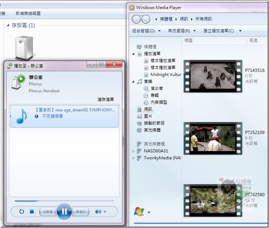Click 清除清單 to clear the list

pyautogui.click(x=105, y=99)
